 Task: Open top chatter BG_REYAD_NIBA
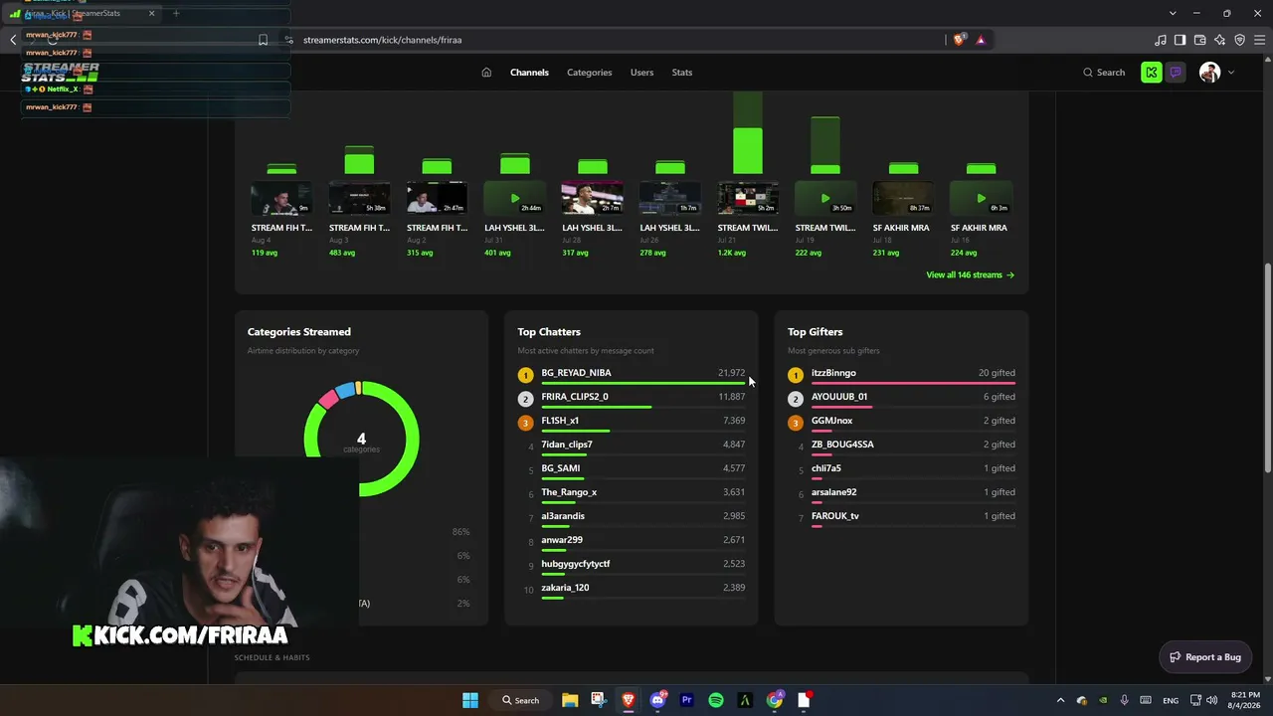tap(576, 373)
